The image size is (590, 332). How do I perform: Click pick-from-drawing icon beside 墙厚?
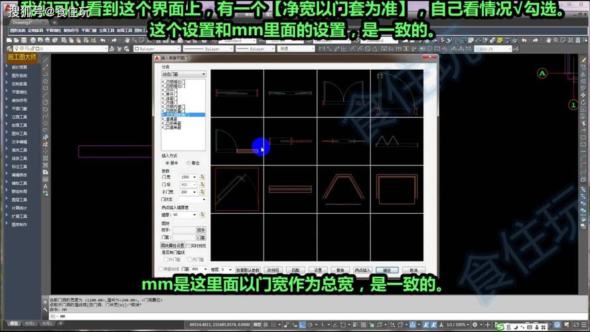(x=202, y=214)
